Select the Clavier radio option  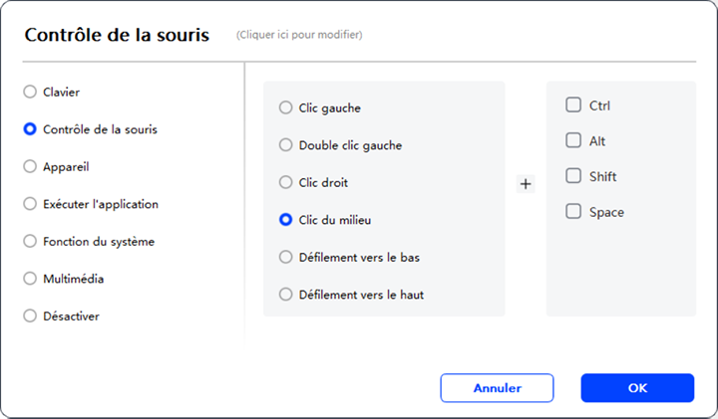[x=30, y=92]
